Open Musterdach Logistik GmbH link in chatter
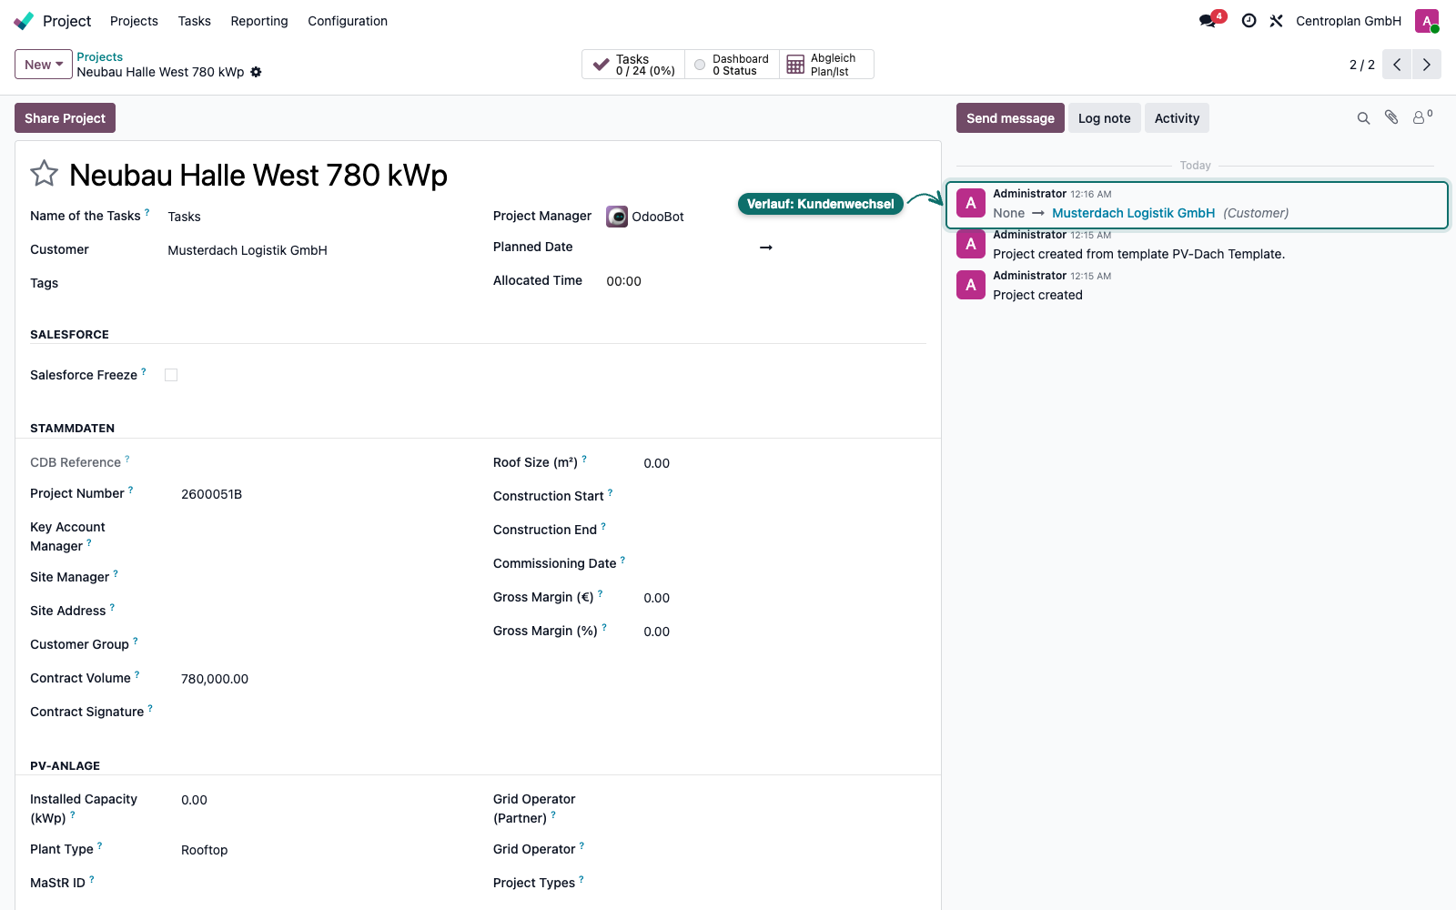Viewport: 1456px width, 910px height. [1134, 213]
